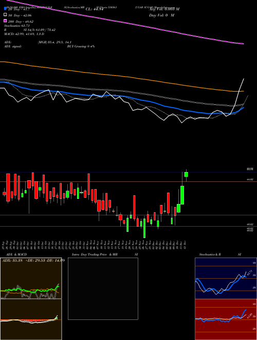Click the thick blue 20 day EMA line

(121, 96)
